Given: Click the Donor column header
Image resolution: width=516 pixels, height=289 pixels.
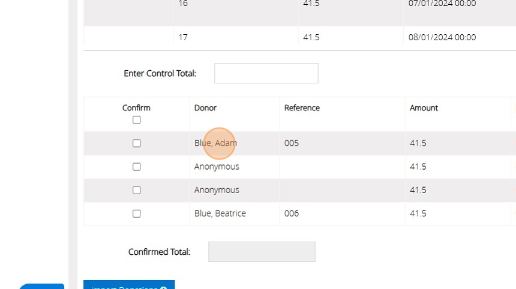Looking at the screenshot, I should coord(205,108).
